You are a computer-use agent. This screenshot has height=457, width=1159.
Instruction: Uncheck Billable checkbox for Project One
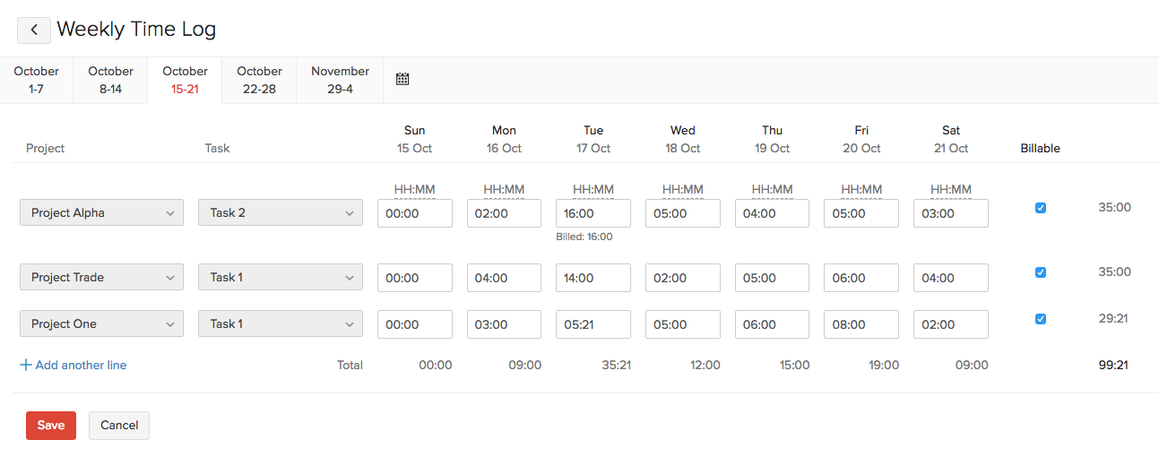[x=1040, y=319]
